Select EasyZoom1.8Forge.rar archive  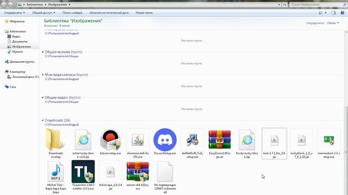[220, 140]
